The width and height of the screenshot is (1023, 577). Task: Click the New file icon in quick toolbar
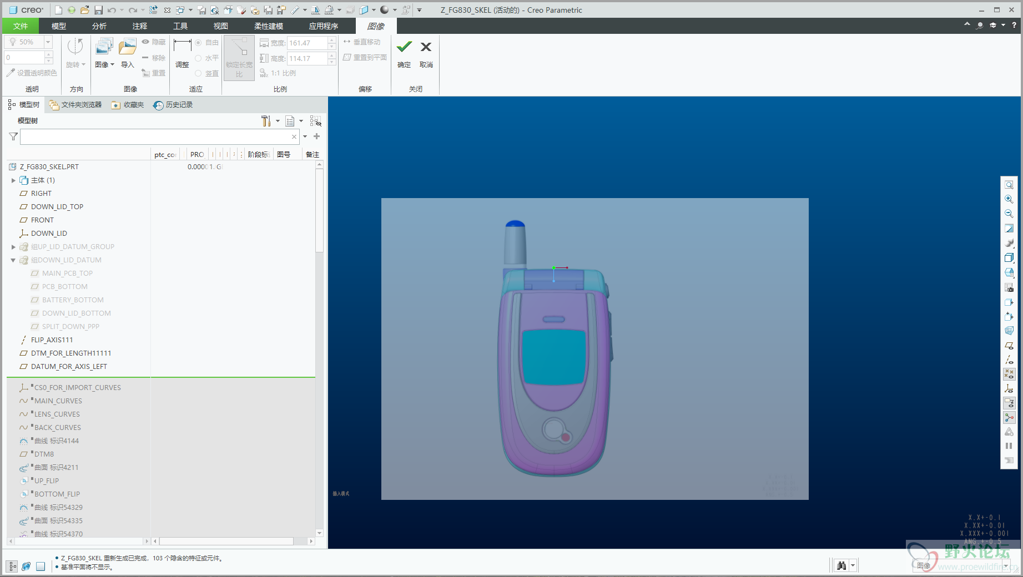tap(58, 10)
